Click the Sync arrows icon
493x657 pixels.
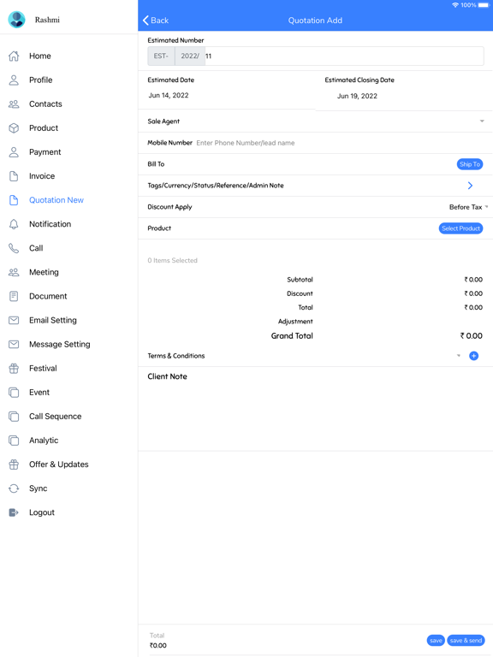[x=14, y=488]
